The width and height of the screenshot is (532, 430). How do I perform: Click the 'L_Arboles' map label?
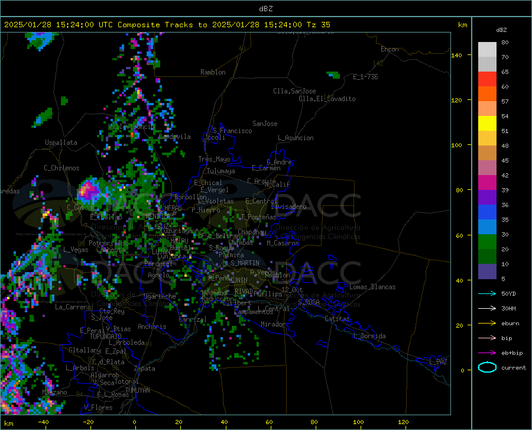(80, 368)
